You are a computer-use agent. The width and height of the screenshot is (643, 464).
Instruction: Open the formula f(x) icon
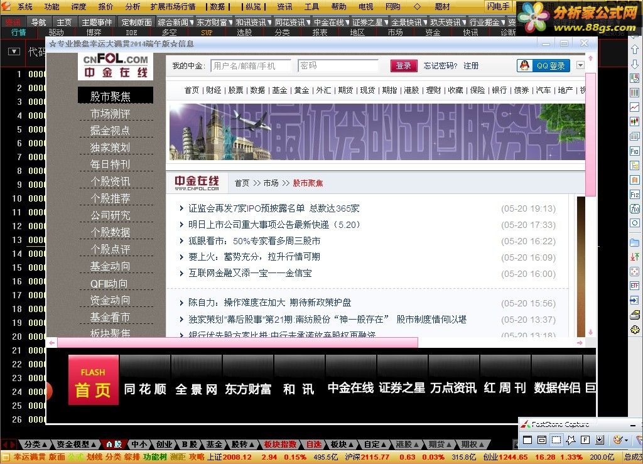click(634, 209)
